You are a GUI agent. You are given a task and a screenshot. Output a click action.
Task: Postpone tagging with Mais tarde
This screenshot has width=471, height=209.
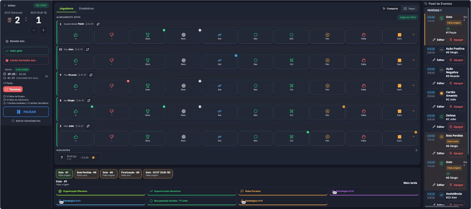tap(410, 183)
